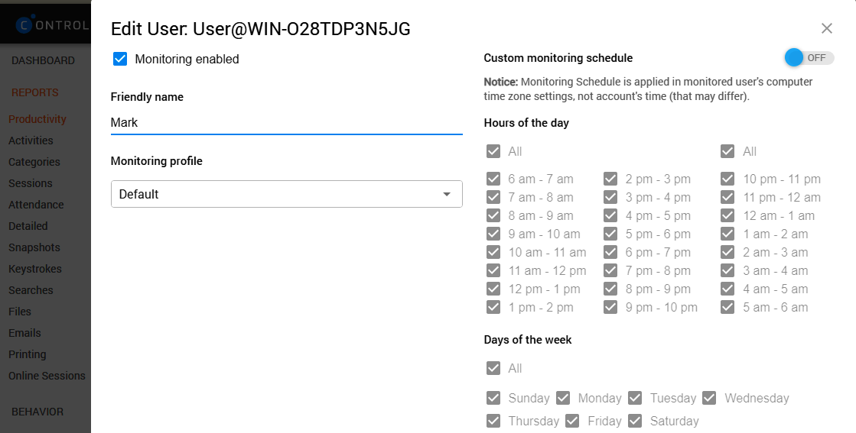The width and height of the screenshot is (856, 433).
Task: Toggle the 8 pm - 9 pm checkbox
Action: (x=610, y=289)
